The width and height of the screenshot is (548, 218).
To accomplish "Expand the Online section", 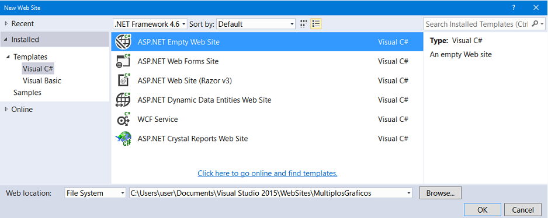I will coord(6,109).
